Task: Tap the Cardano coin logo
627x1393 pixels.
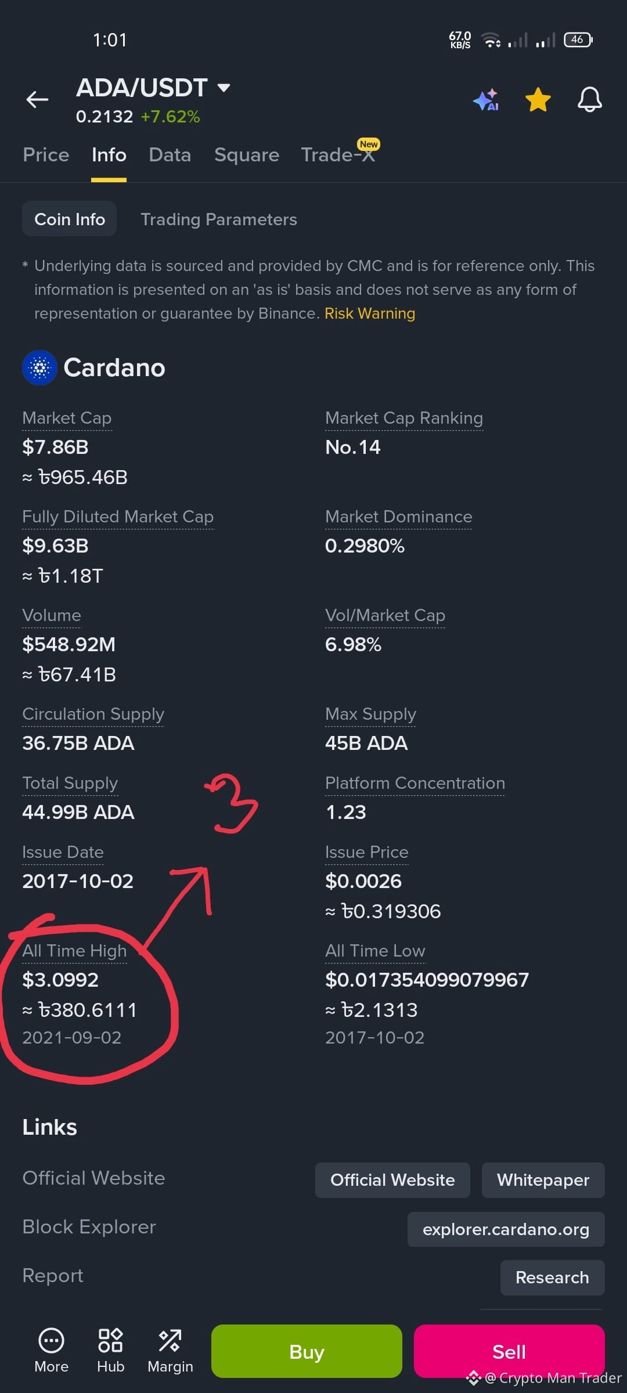Action: (x=39, y=367)
